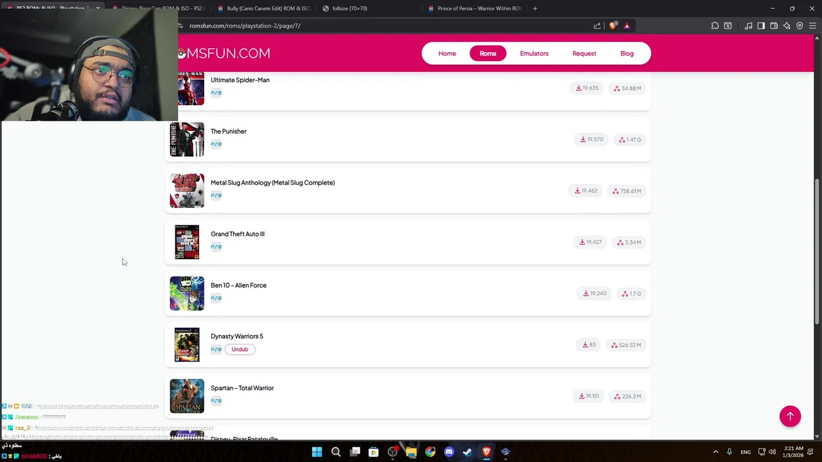Switch to the Prince of Persia Warrior Within tab

pyautogui.click(x=475, y=8)
